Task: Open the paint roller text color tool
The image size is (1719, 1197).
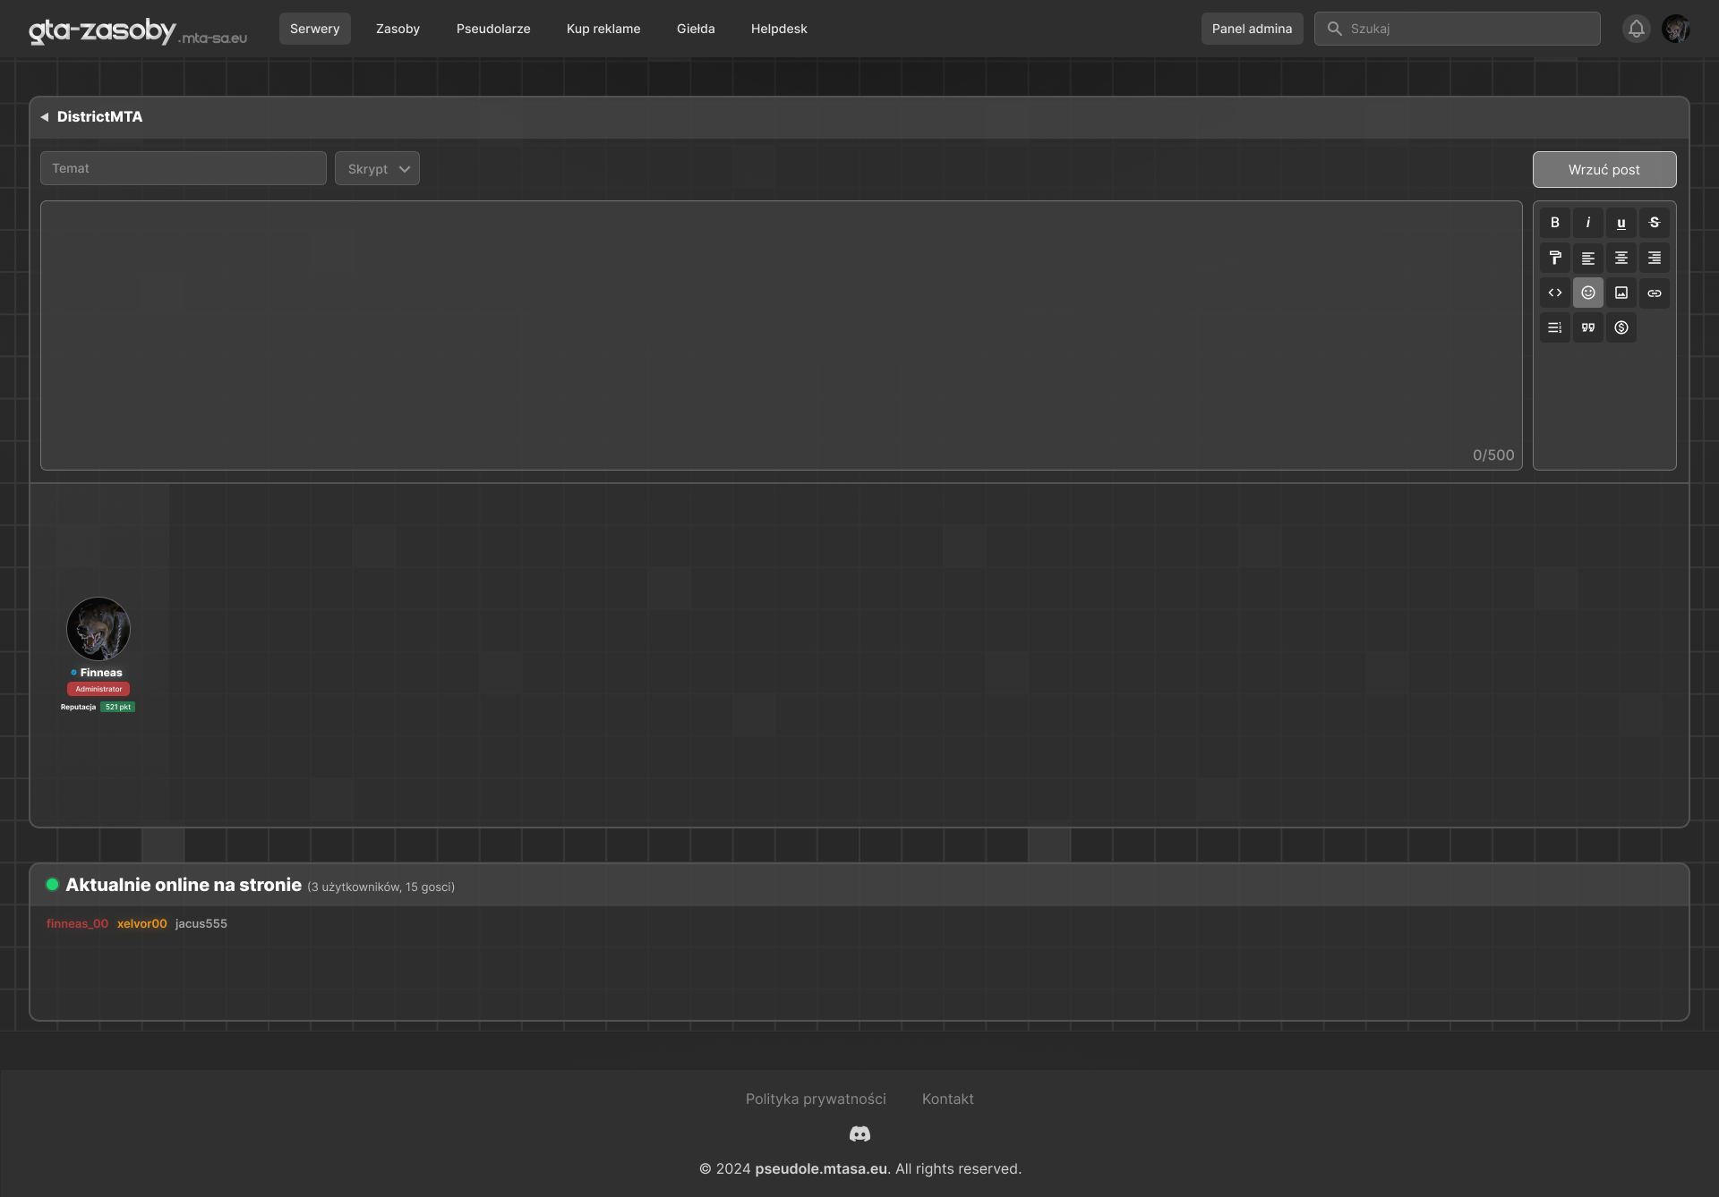Action: pos(1555,258)
